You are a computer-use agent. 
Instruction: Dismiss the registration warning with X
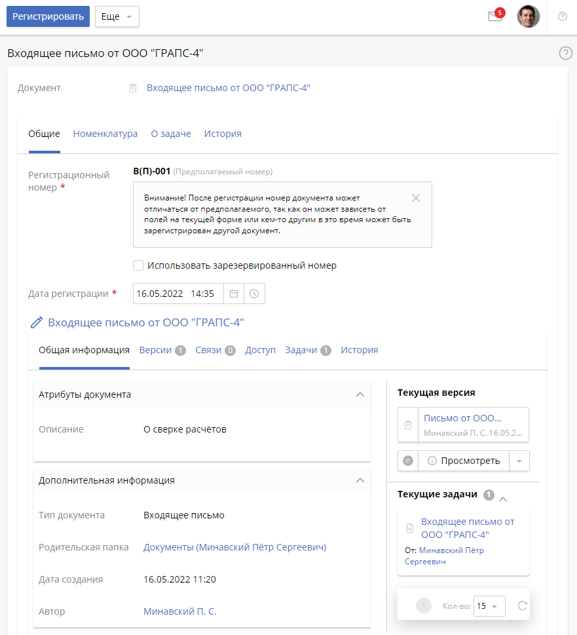click(x=415, y=197)
